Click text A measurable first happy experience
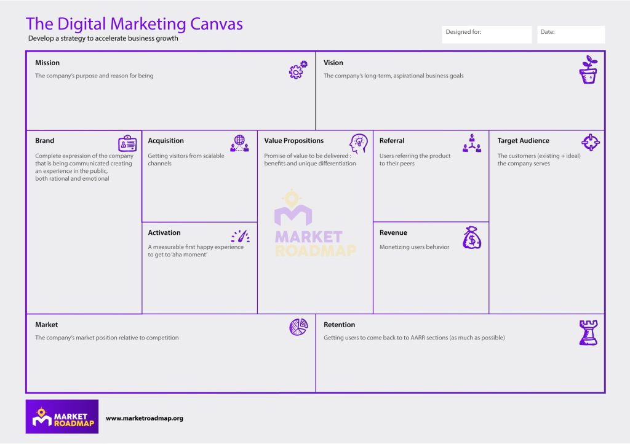Image resolution: width=630 pixels, height=444 pixels. pyautogui.click(x=196, y=250)
